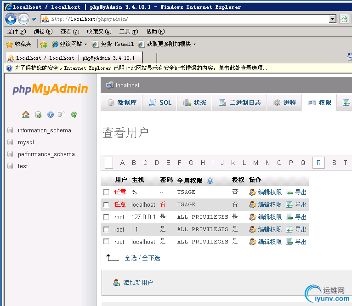This screenshot has width=352, height=306.
Task: Click the localhost server breadcrumb
Action: (x=127, y=85)
